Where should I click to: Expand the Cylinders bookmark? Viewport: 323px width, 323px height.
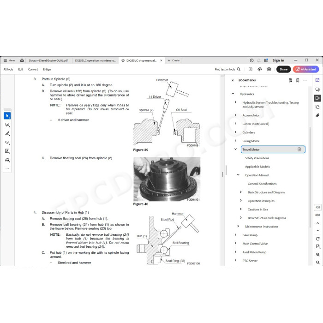(x=236, y=132)
